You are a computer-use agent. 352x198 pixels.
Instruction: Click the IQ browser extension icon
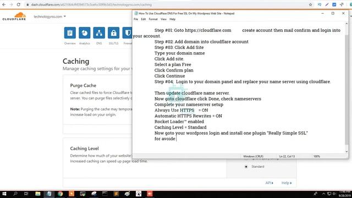(x=319, y=4)
